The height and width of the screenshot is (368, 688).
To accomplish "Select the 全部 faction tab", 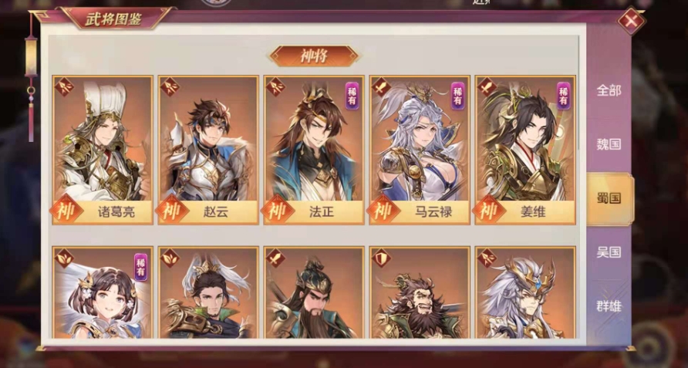I will pyautogui.click(x=609, y=90).
